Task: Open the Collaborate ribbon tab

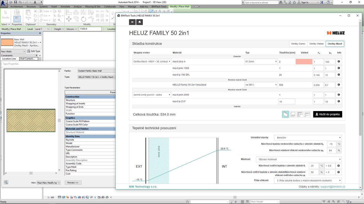Action: coord(110,7)
